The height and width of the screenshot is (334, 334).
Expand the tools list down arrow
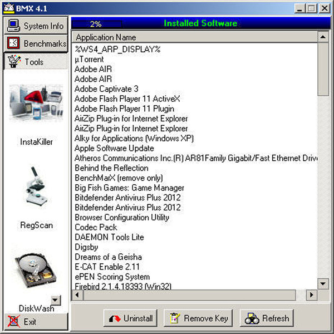click(55, 300)
